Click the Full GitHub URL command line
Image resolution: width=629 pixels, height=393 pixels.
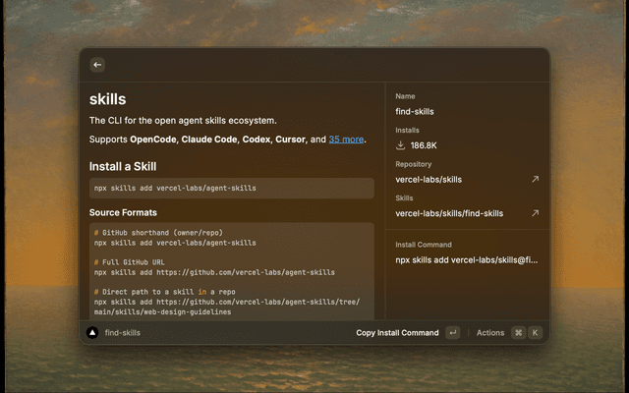click(x=214, y=272)
